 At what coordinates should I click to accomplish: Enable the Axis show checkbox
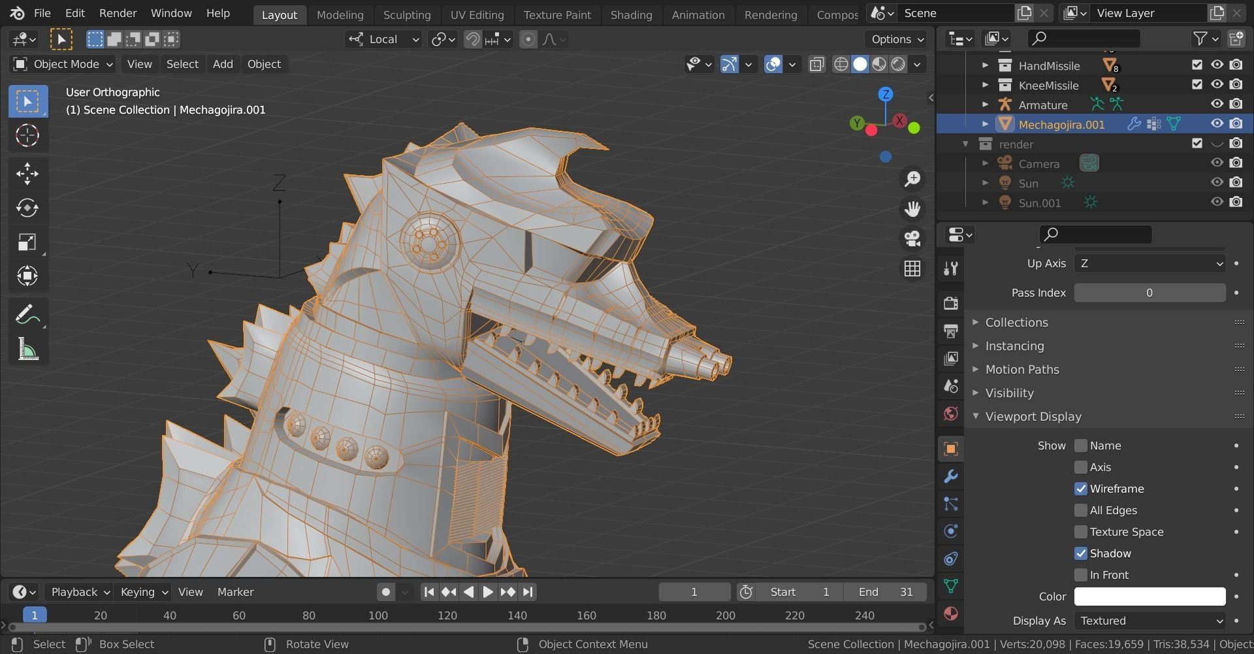1081,467
